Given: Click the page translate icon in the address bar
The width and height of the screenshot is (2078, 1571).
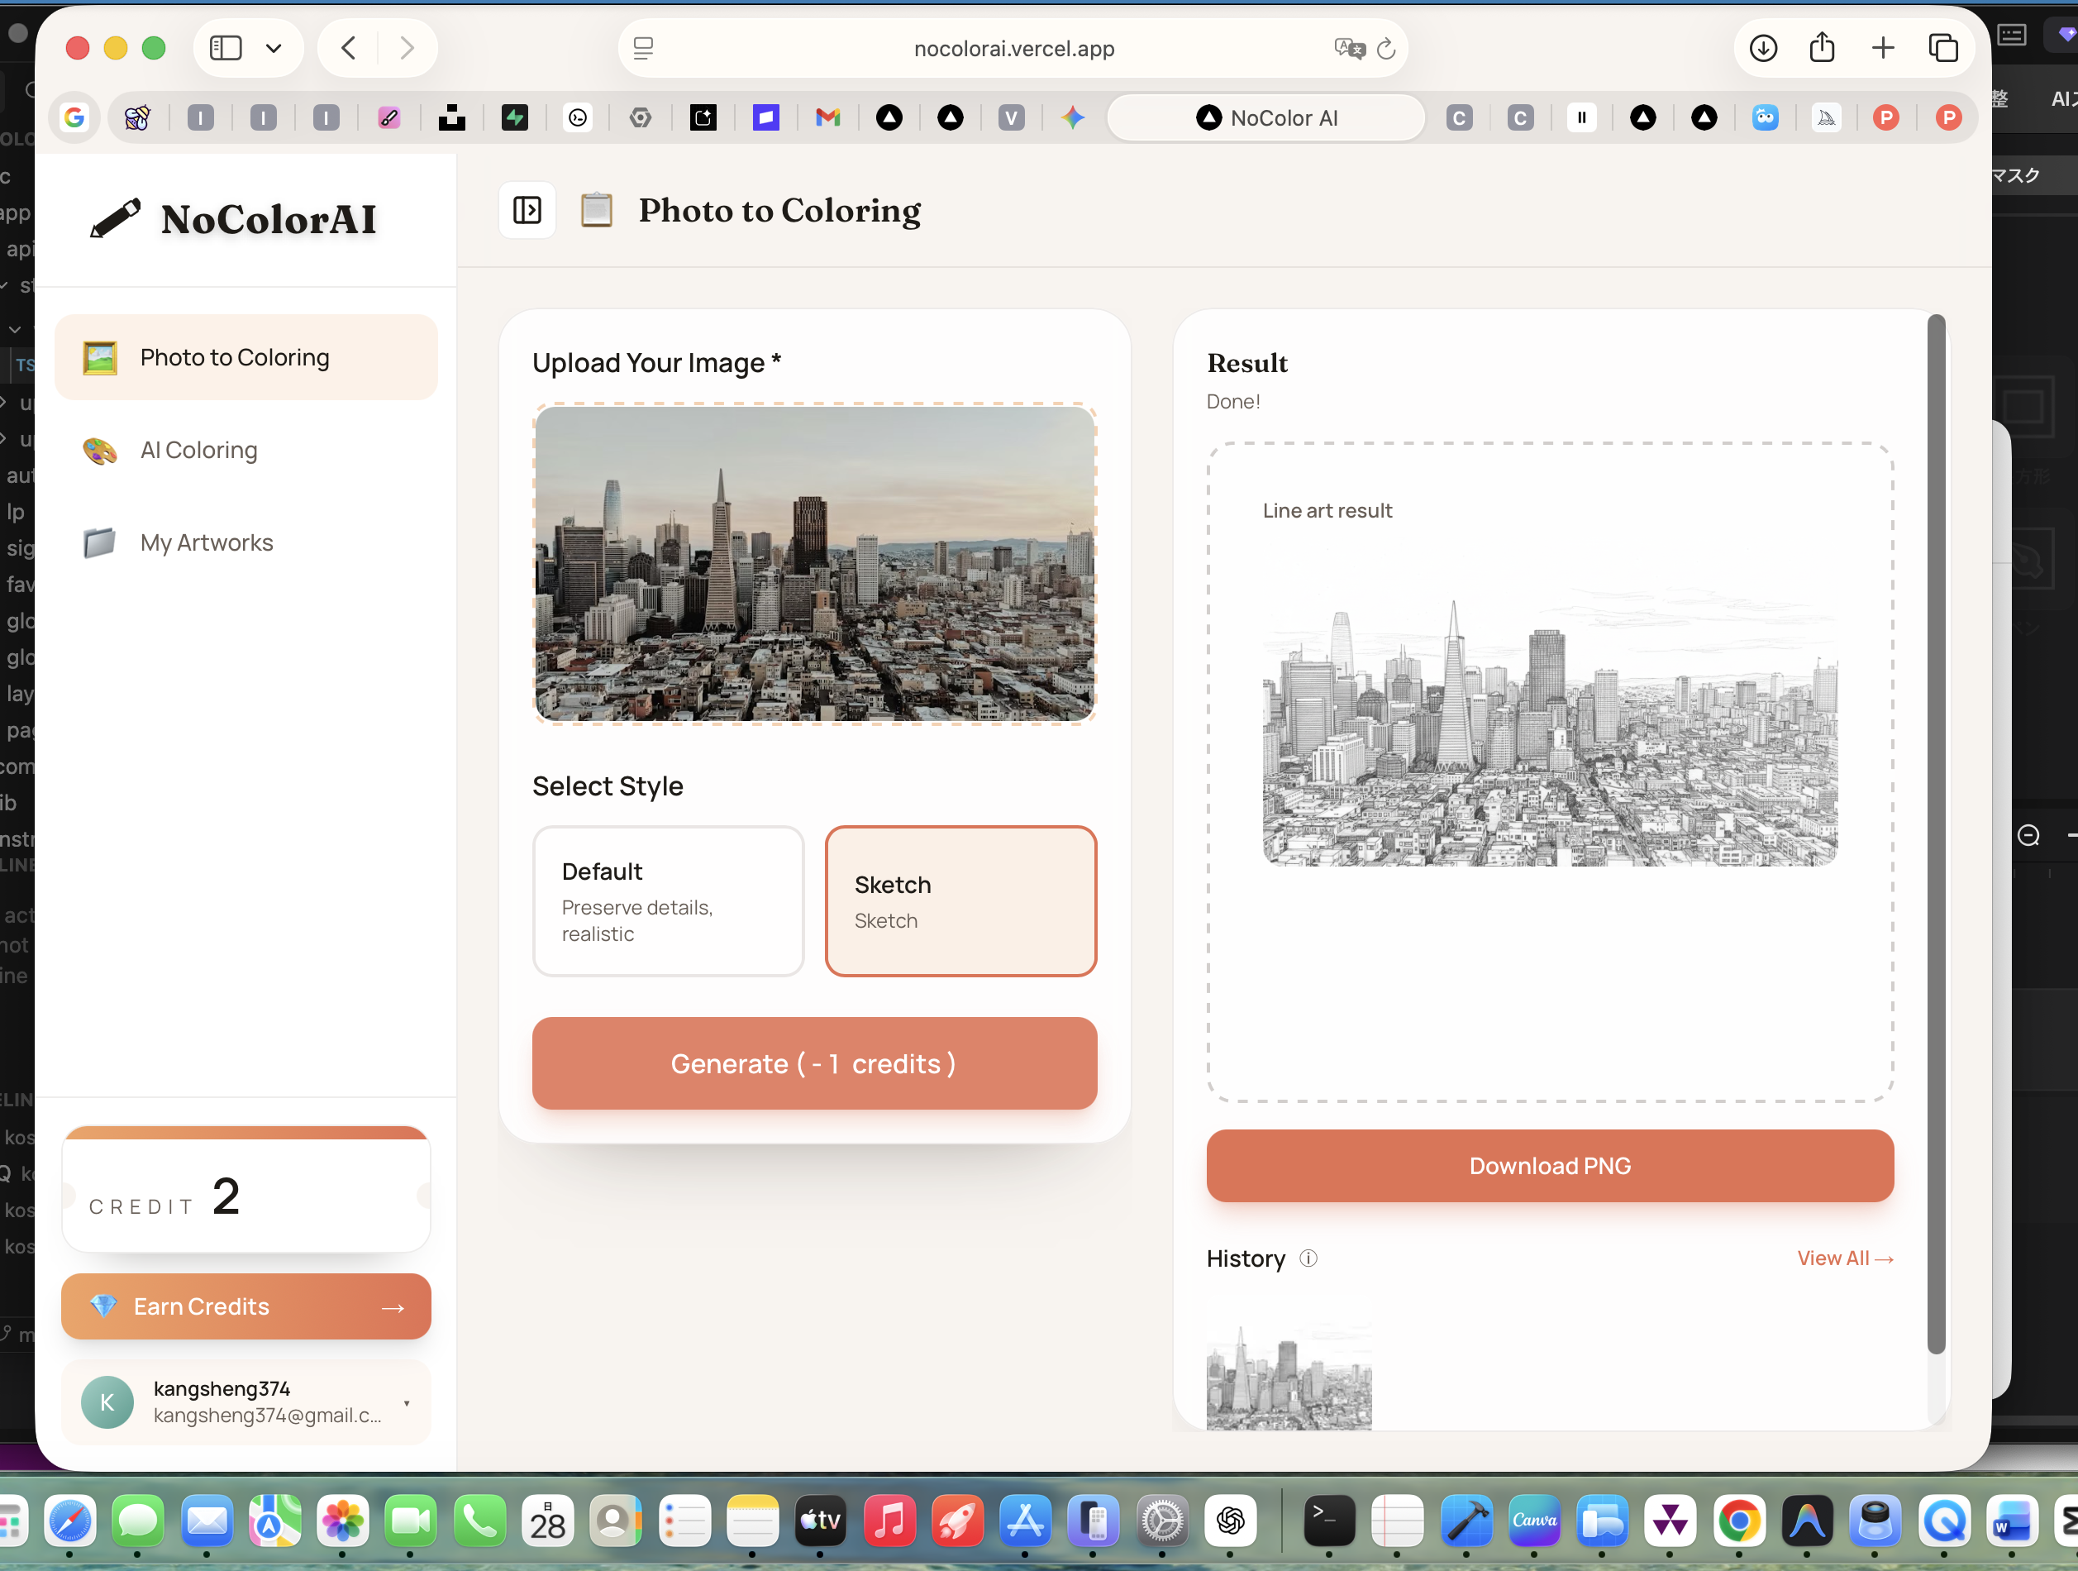Looking at the screenshot, I should 1348,48.
